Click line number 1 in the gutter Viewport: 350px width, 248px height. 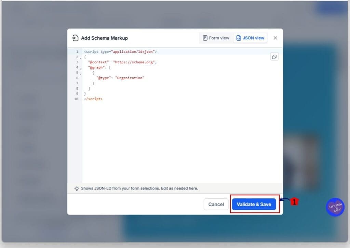77,52
